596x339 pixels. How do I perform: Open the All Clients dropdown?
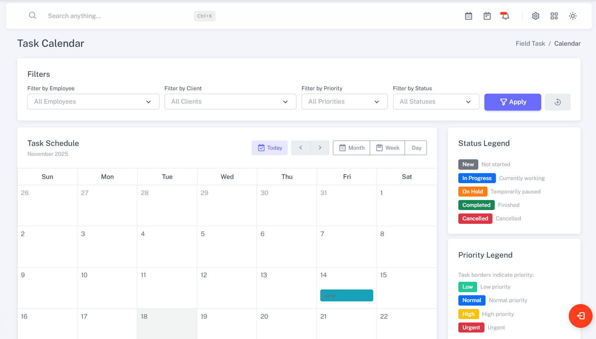[x=230, y=102]
